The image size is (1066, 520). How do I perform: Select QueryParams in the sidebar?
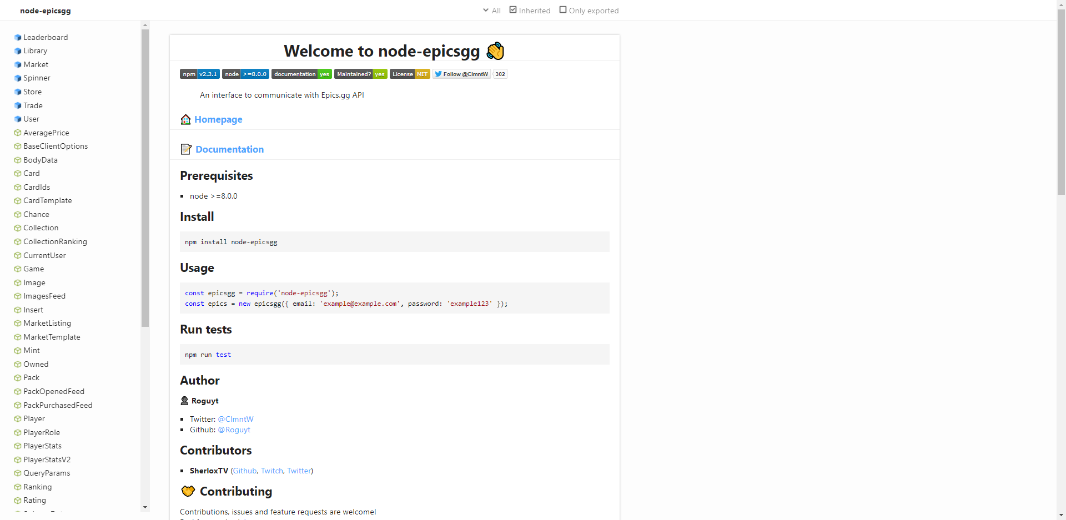click(x=47, y=473)
